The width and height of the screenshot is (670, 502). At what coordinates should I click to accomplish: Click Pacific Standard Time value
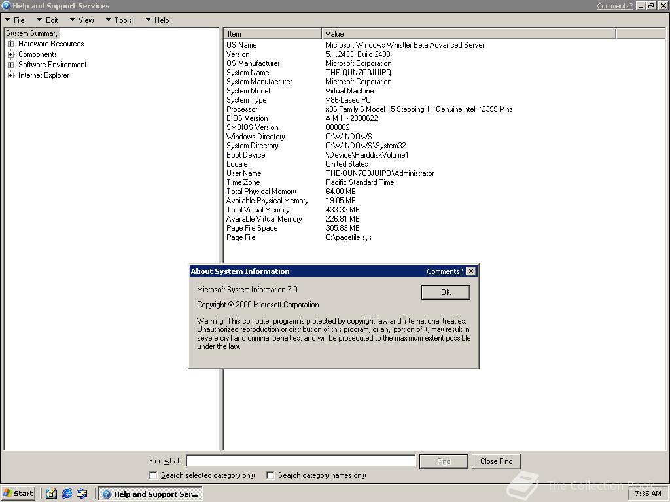pyautogui.click(x=360, y=182)
